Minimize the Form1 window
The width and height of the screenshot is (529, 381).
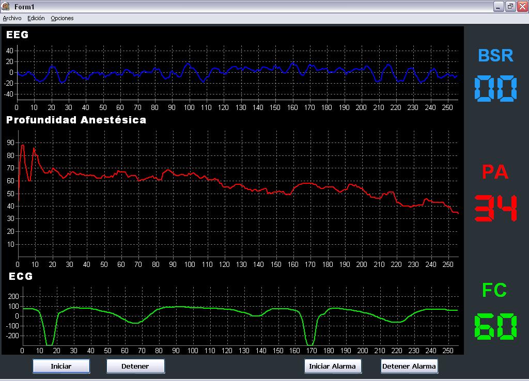coord(499,6)
